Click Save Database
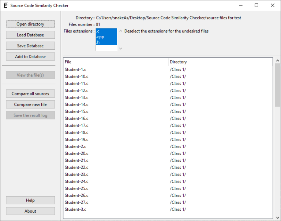The image size is (281, 221). tap(30, 46)
